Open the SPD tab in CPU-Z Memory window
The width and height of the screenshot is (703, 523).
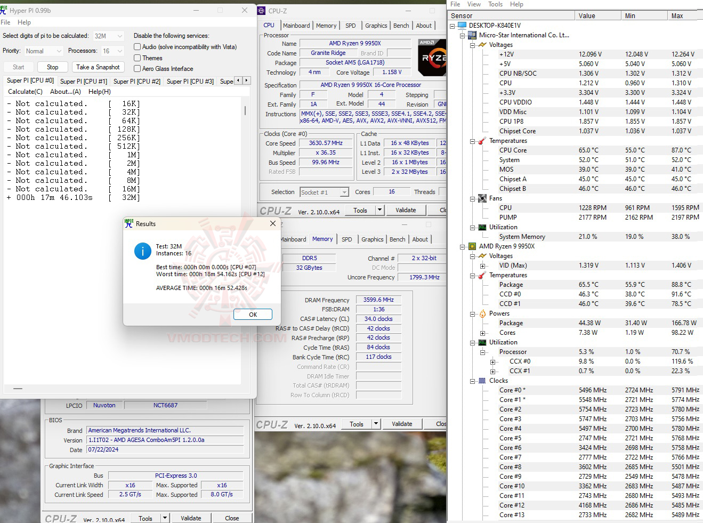click(x=346, y=239)
